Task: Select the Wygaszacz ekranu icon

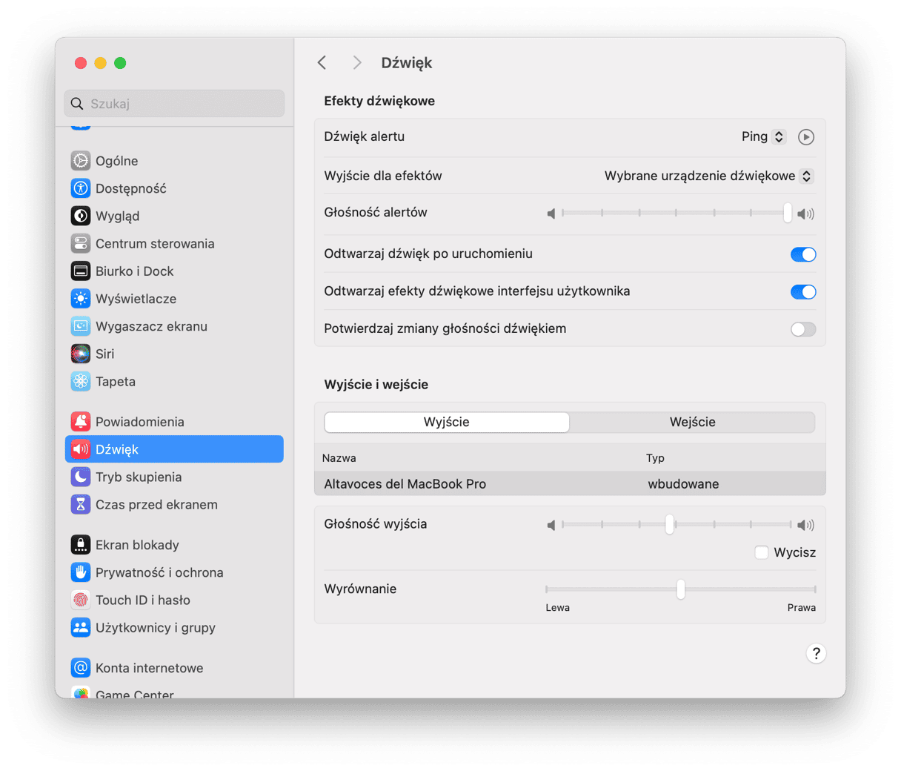Action: [x=81, y=326]
